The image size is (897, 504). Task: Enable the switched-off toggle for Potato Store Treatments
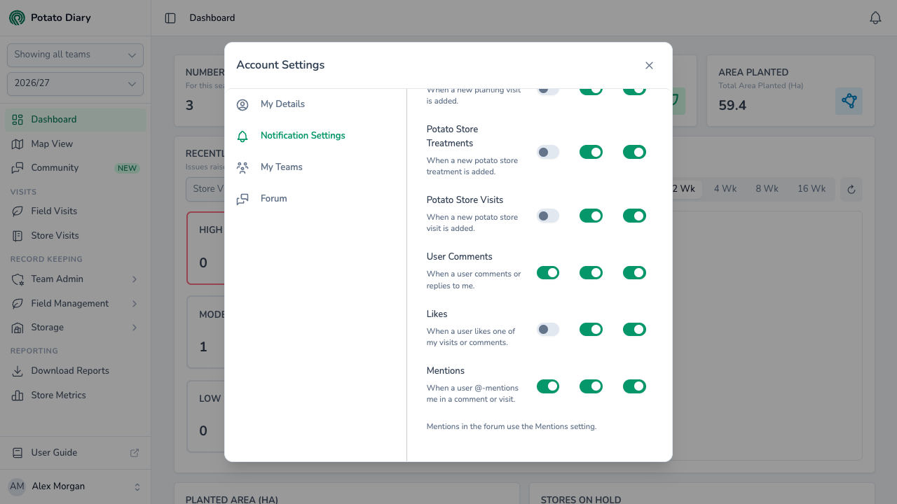pyautogui.click(x=548, y=152)
